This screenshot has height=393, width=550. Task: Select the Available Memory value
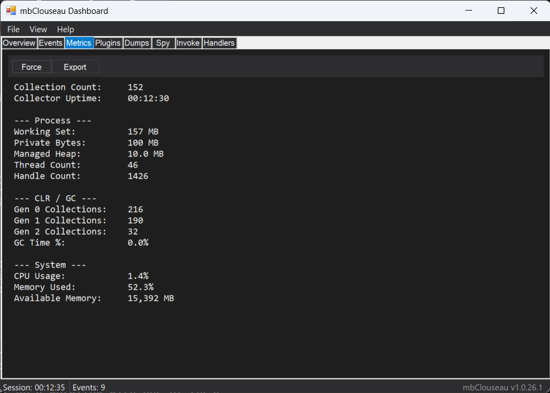[151, 298]
